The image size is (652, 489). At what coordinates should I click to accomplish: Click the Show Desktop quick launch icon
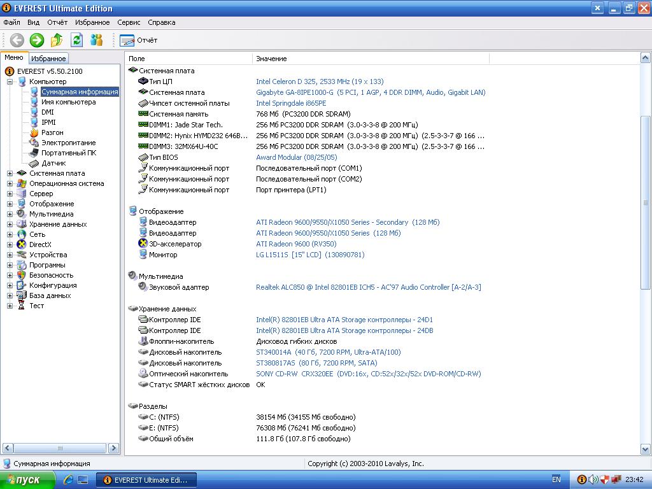click(x=83, y=480)
